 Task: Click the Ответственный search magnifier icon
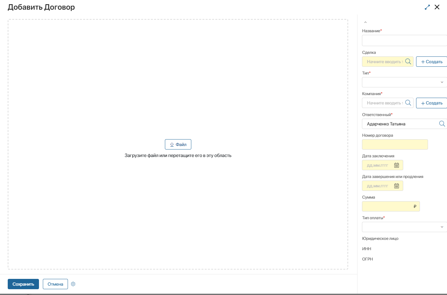coord(442,123)
